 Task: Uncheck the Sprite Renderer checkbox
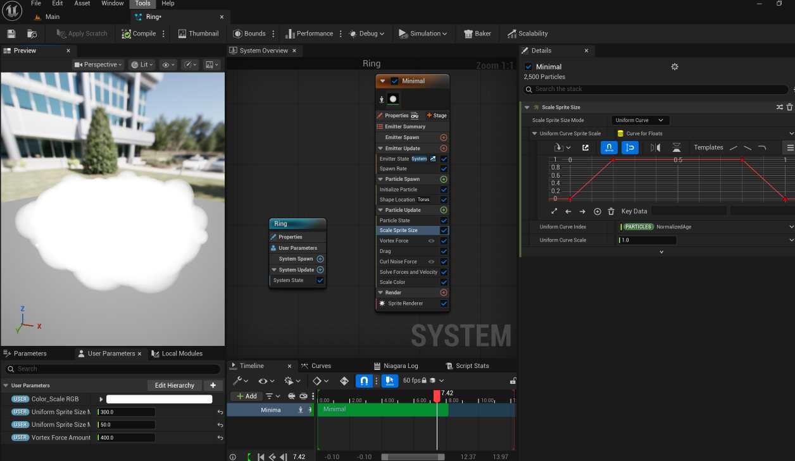444,304
